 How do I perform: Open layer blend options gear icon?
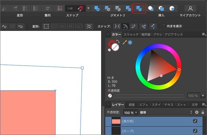(197, 112)
